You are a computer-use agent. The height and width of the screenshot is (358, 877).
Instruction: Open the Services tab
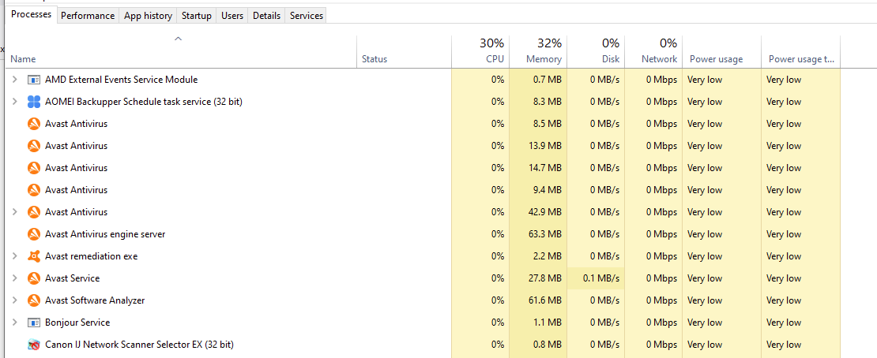point(307,16)
